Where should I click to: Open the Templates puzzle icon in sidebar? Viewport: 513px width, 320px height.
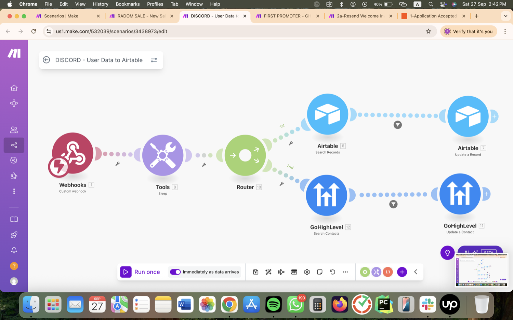point(14,176)
